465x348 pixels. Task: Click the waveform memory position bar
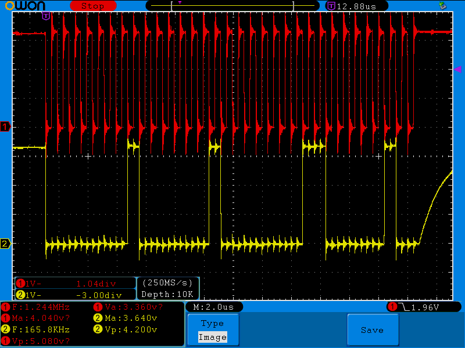click(233, 6)
